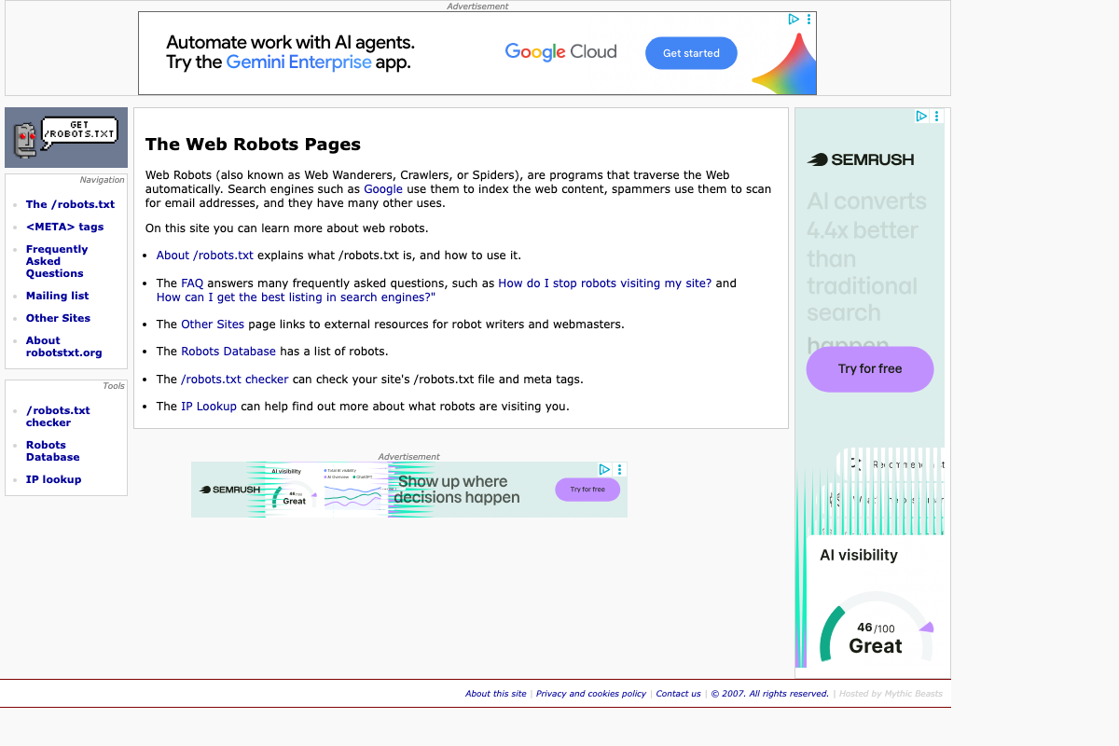Screen dimensions: 1119x746
Task: Click the Semrush logo in sidebar ad
Action: (x=861, y=159)
